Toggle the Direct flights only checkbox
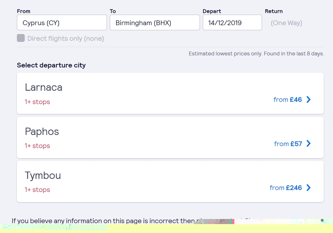 (x=21, y=39)
